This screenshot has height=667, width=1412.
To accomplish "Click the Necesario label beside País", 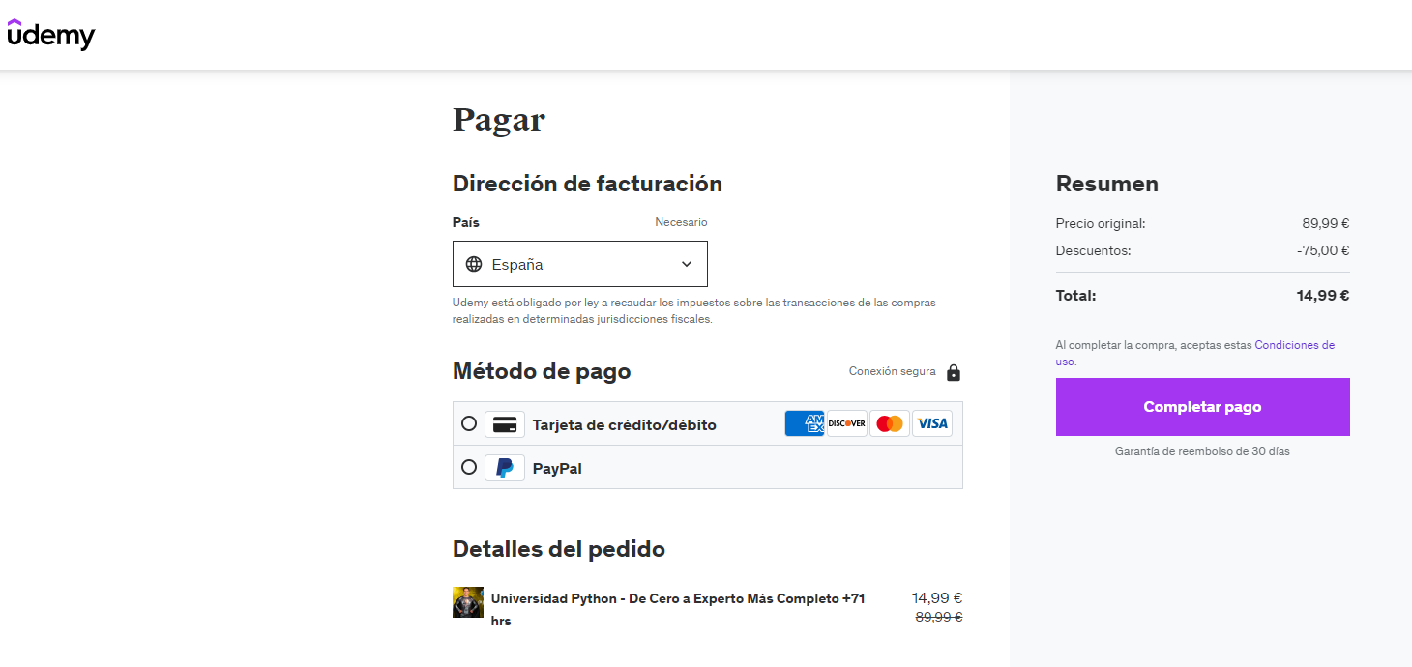I will [x=681, y=222].
